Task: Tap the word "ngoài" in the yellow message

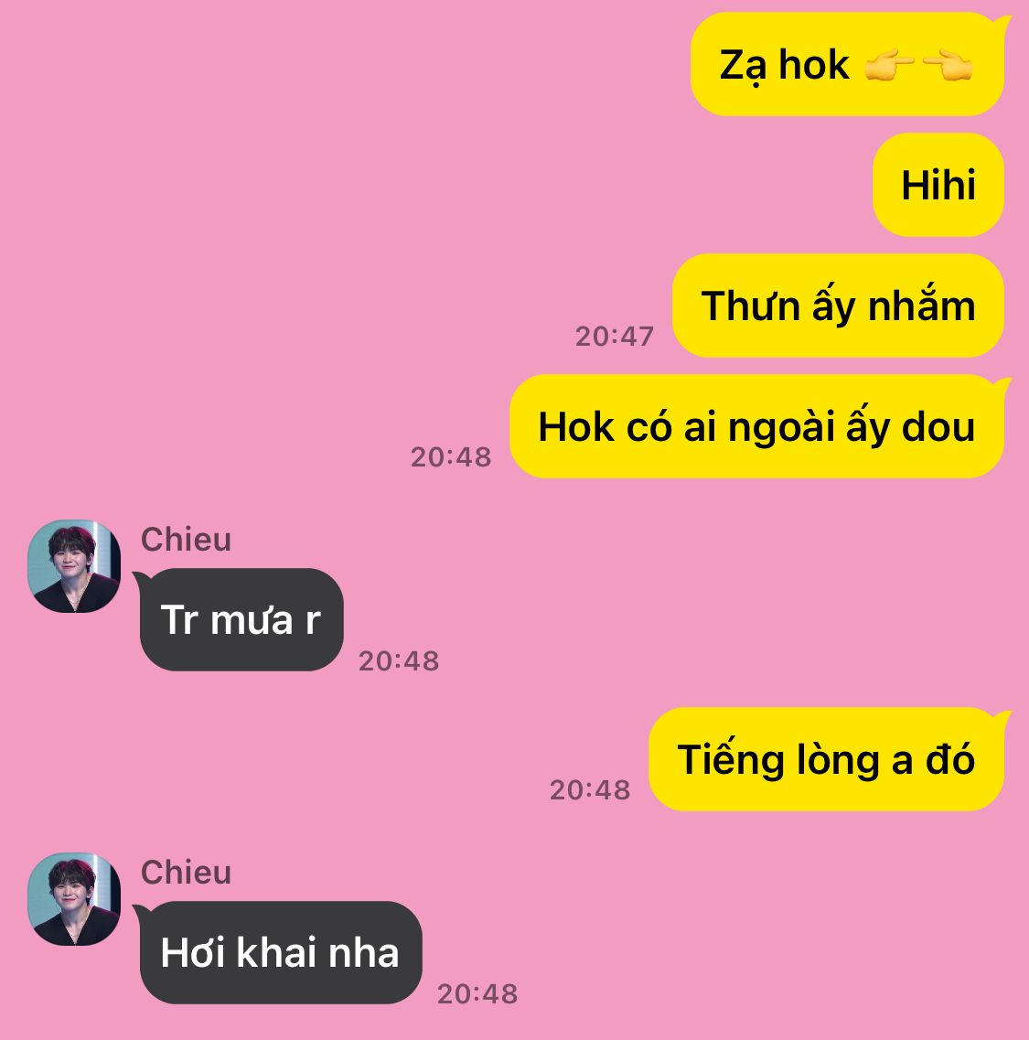Action: pos(781,428)
